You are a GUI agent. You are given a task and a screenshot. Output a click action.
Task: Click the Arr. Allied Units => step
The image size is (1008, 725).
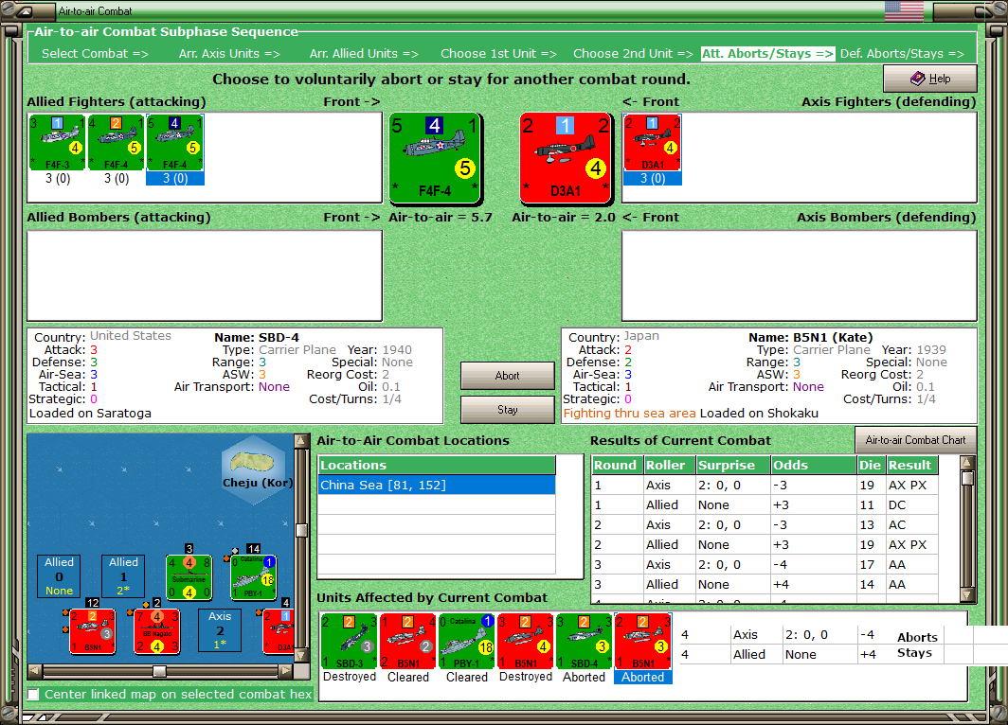click(364, 54)
